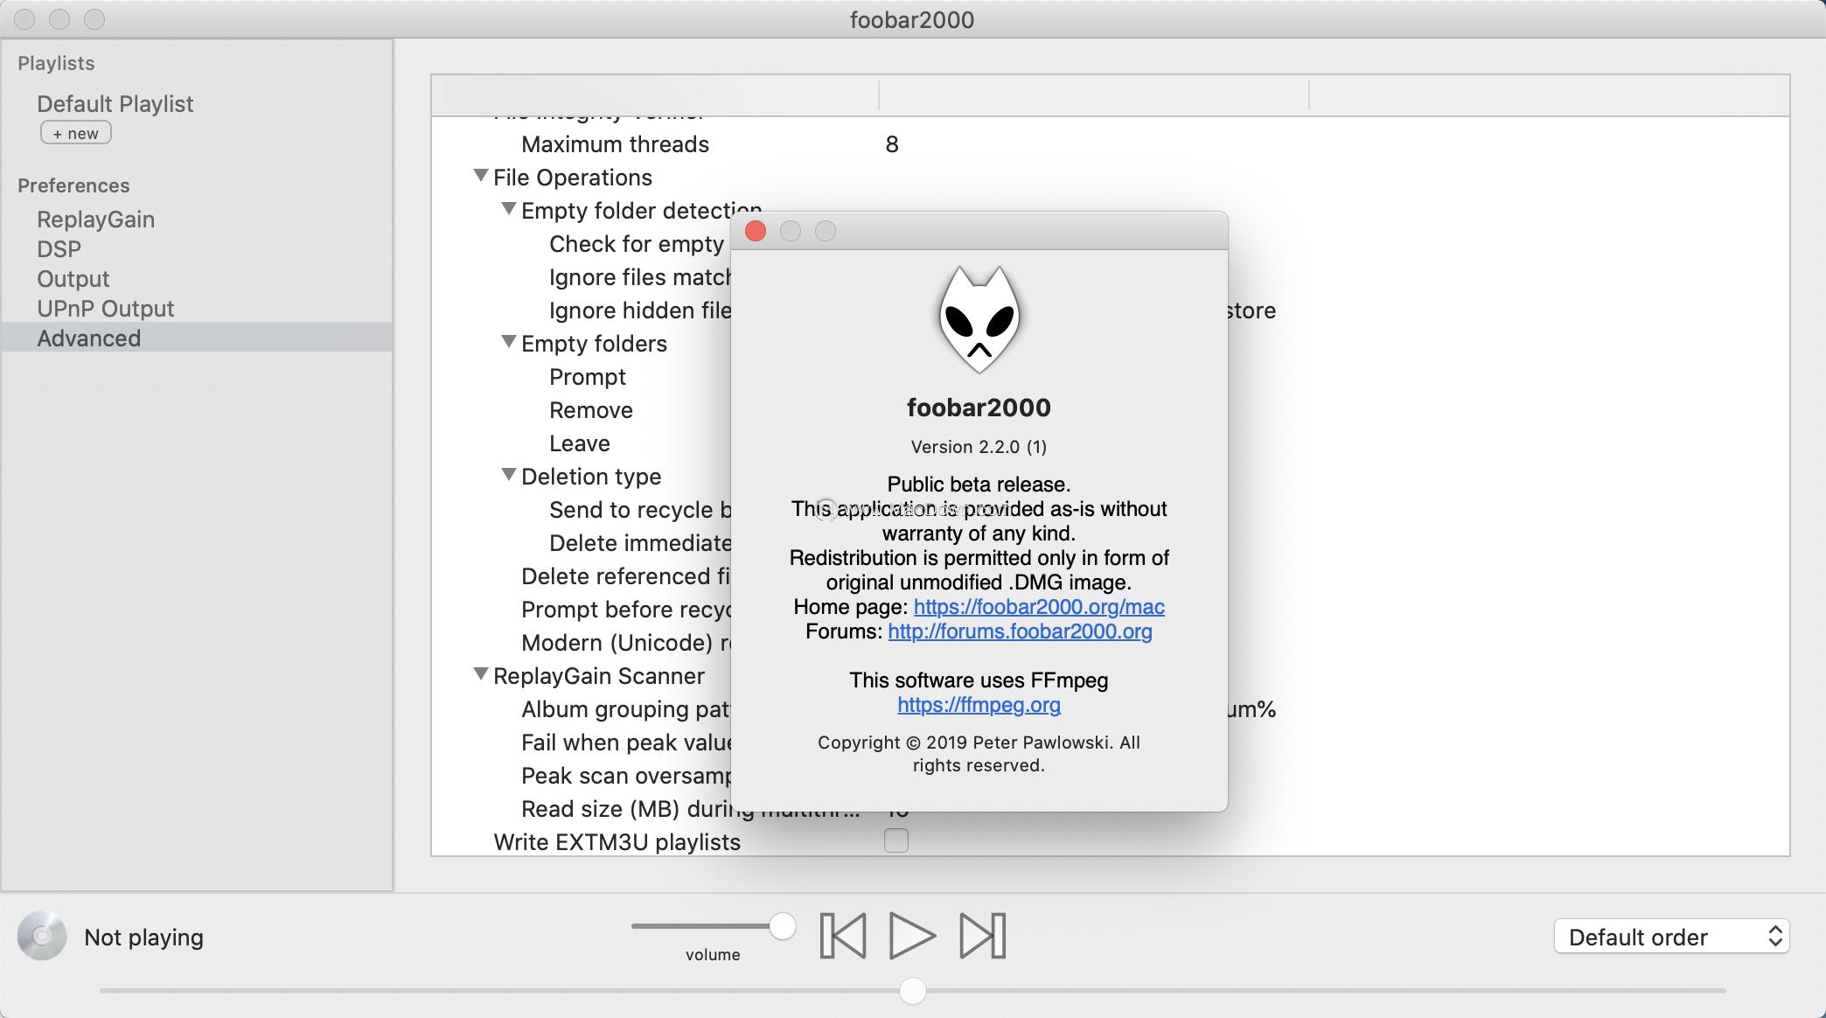Click the foobar2000 alien logo in the About dialog
The height and width of the screenshot is (1018, 1826).
click(x=979, y=321)
